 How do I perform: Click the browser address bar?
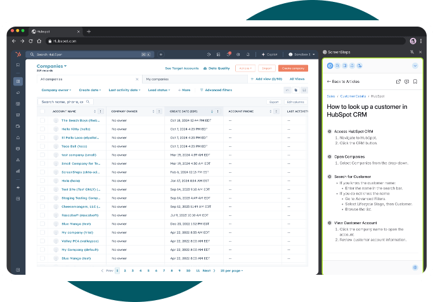[226, 41]
